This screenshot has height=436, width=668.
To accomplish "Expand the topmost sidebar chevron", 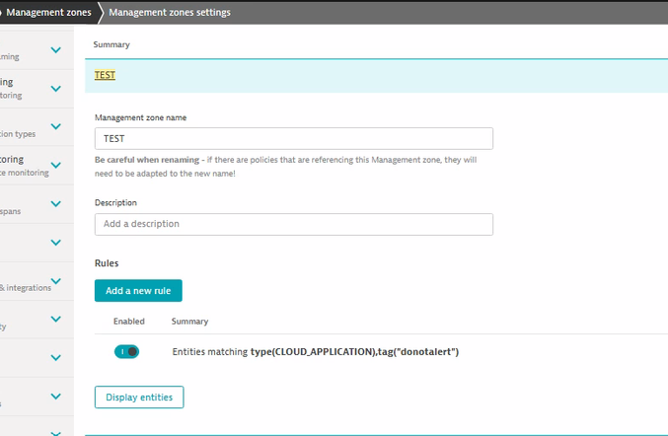I will [x=56, y=49].
